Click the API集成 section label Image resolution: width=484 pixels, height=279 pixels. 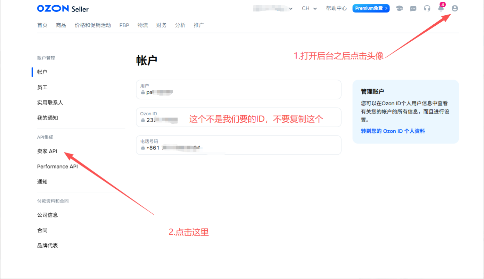pyautogui.click(x=45, y=137)
